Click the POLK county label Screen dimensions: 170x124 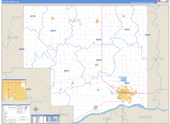coord(107,119)
